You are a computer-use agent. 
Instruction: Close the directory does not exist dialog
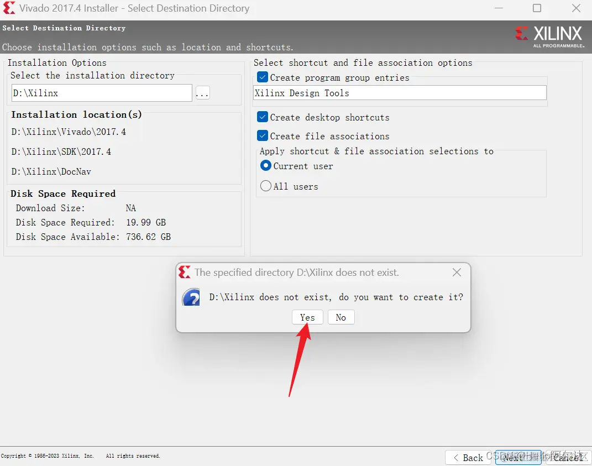pos(457,273)
